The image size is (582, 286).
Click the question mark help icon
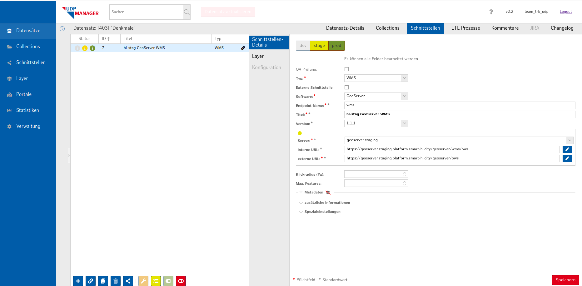pos(491,12)
